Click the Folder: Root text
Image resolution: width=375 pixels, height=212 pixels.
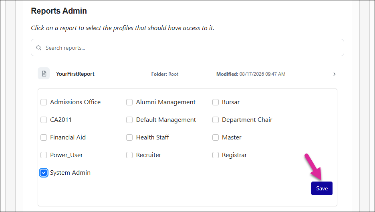tap(165, 74)
